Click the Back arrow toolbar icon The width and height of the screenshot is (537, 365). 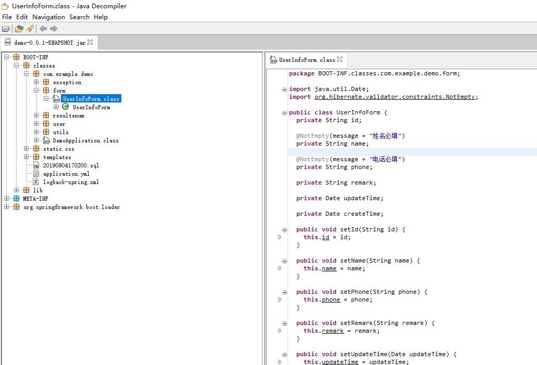click(43, 29)
